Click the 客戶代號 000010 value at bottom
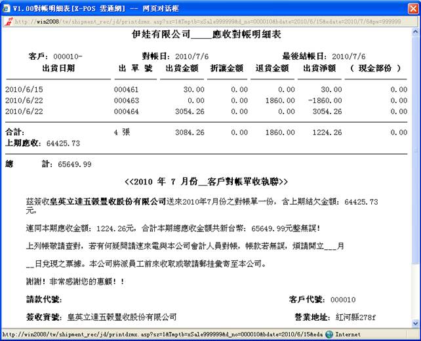 (x=343, y=300)
